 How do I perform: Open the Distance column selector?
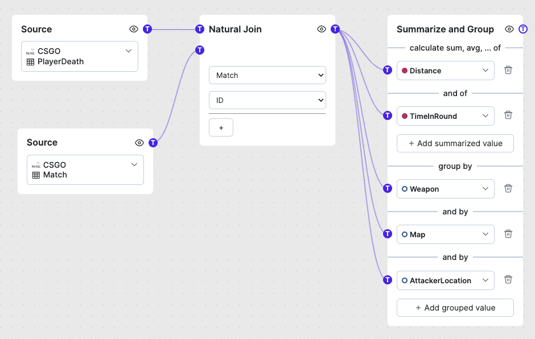[445, 71]
